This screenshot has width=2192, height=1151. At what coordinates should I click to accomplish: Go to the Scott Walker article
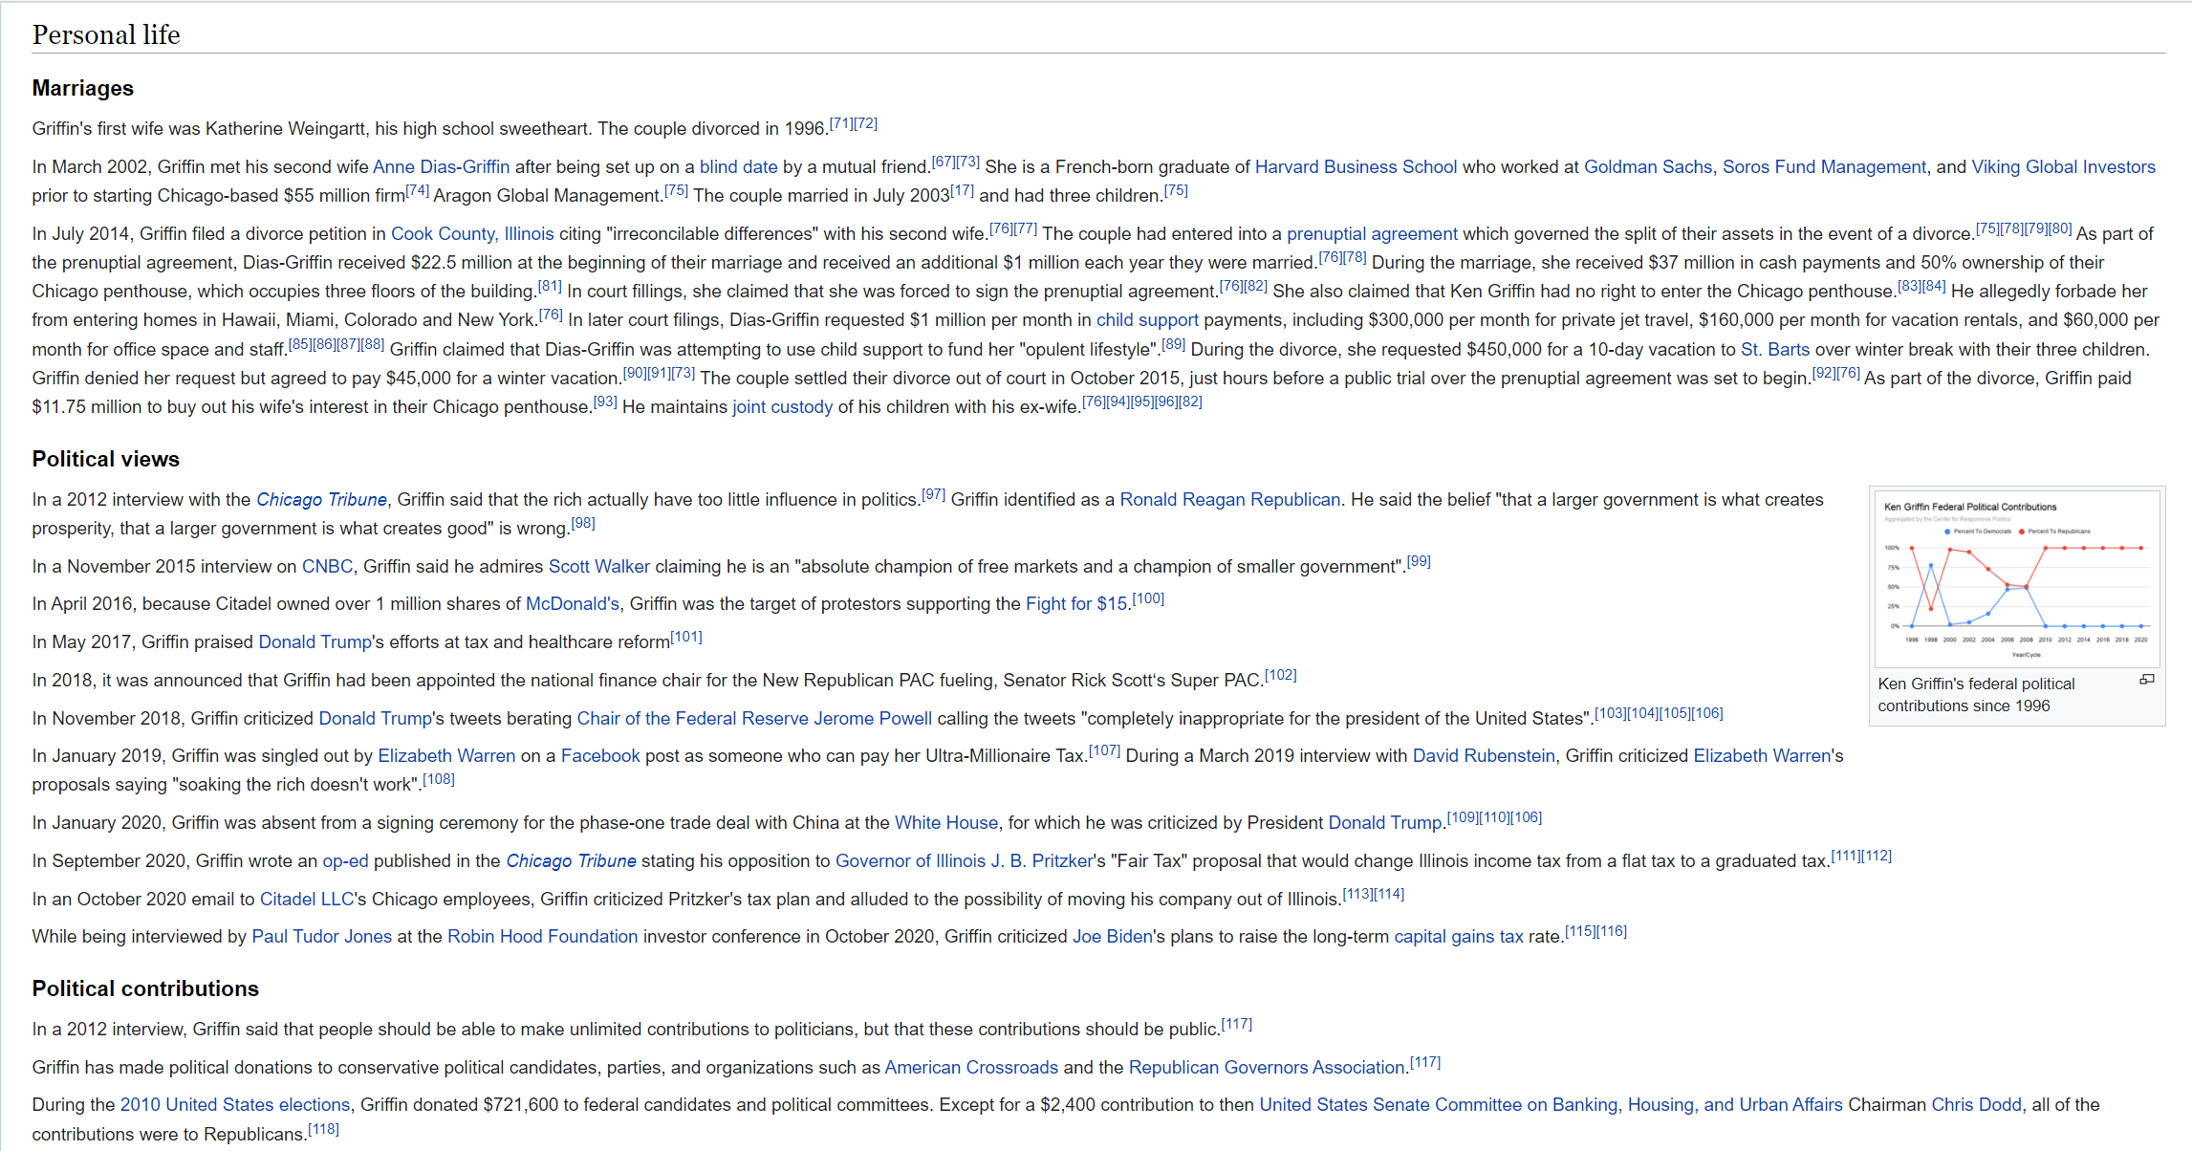pyautogui.click(x=598, y=566)
